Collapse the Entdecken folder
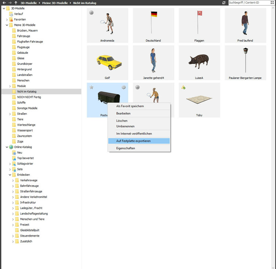The image size is (276, 269). click(10, 175)
